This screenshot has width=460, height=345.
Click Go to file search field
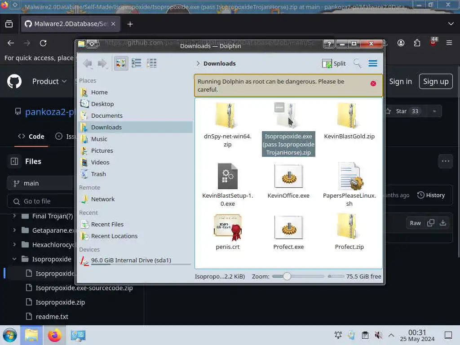coord(41,201)
